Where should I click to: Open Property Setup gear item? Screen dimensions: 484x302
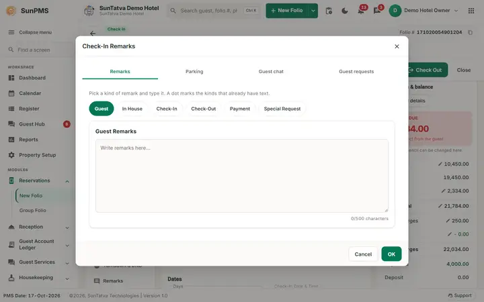[x=11, y=155]
